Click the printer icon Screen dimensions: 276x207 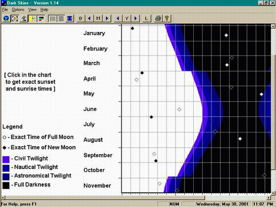(x=158, y=18)
